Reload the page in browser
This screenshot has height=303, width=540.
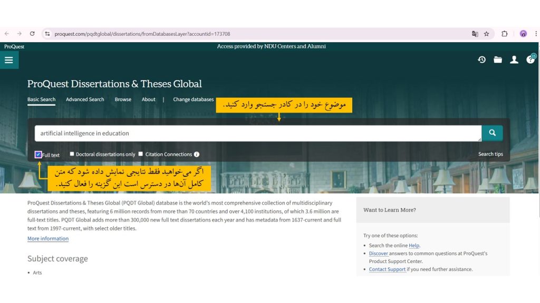(32, 34)
